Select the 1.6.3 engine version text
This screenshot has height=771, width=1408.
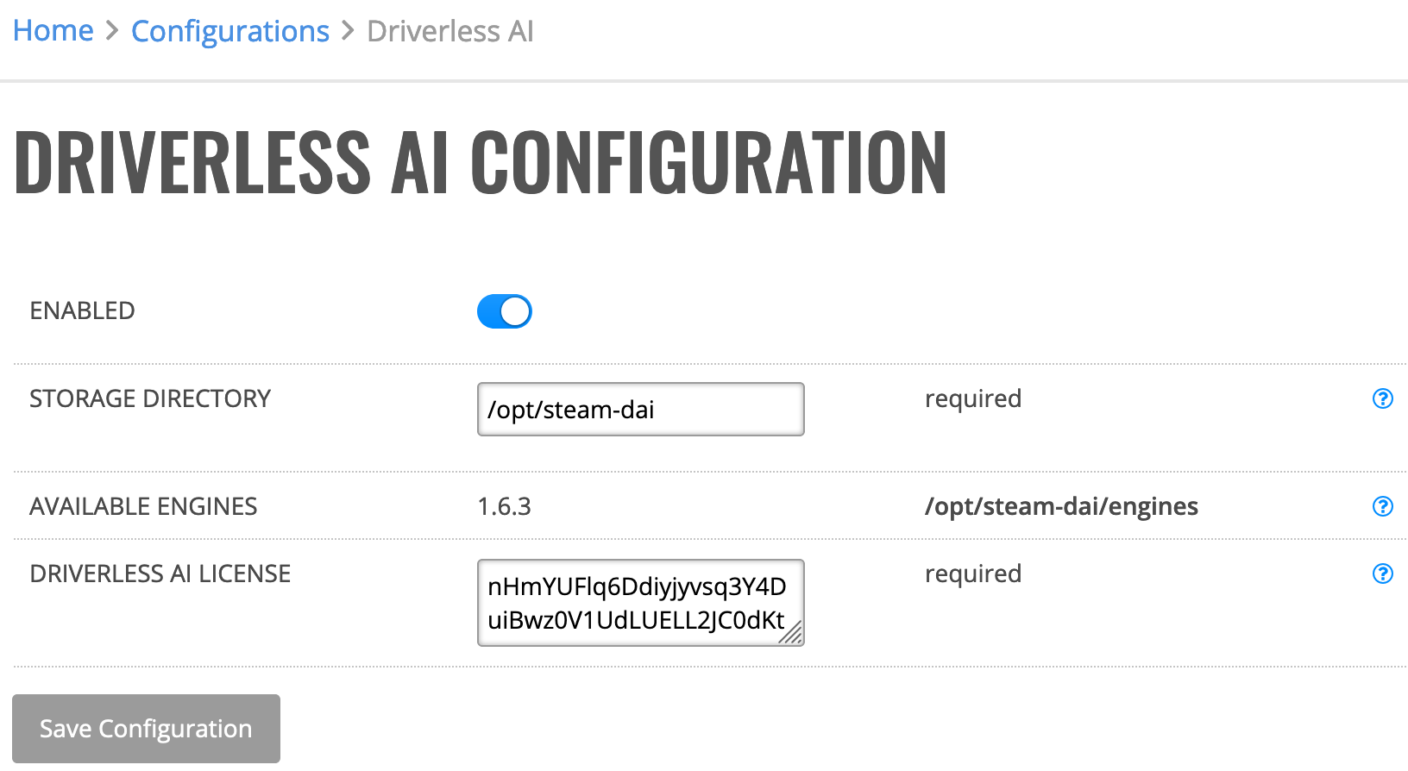(505, 506)
